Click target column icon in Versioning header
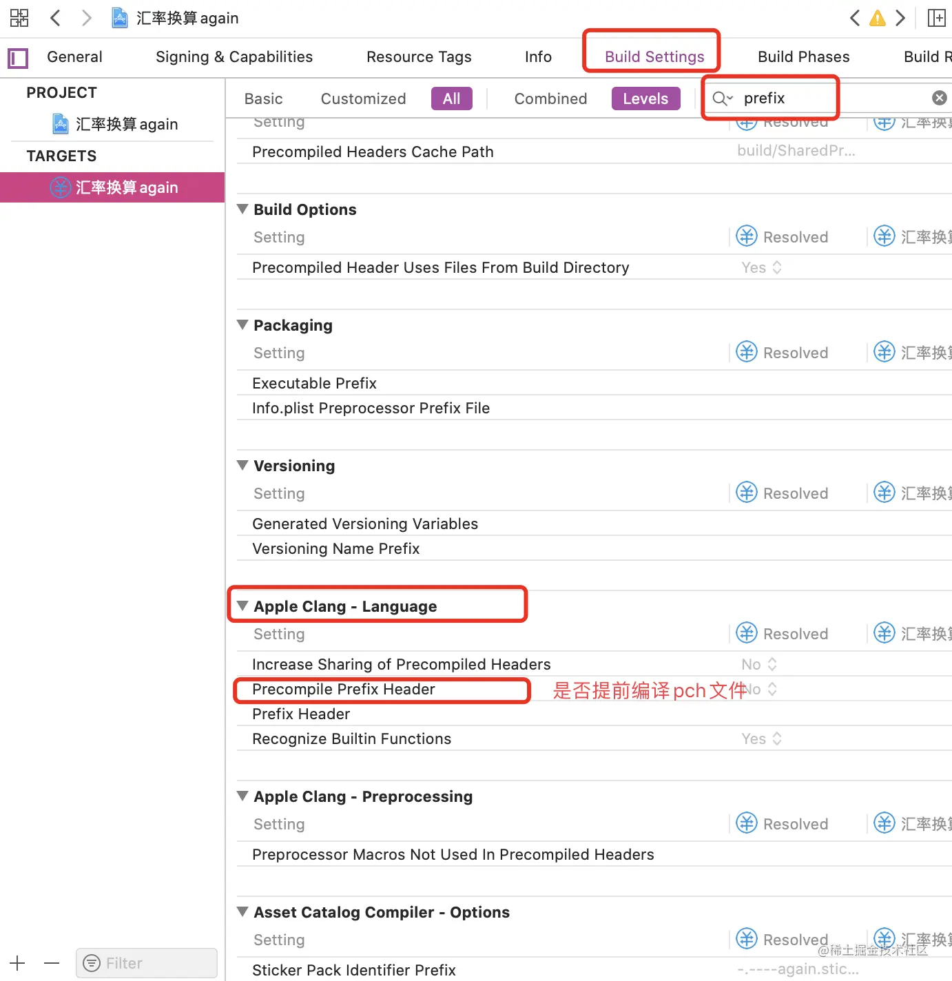Image resolution: width=952 pixels, height=981 pixels. (x=884, y=493)
